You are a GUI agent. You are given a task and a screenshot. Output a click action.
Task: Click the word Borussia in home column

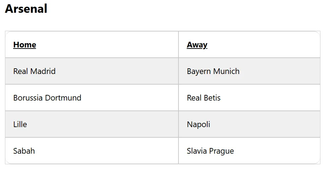[x=28, y=98]
